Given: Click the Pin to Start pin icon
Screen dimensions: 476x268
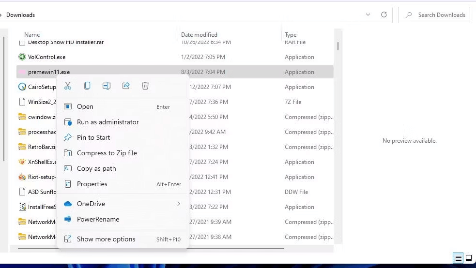Looking at the screenshot, I should (x=68, y=137).
